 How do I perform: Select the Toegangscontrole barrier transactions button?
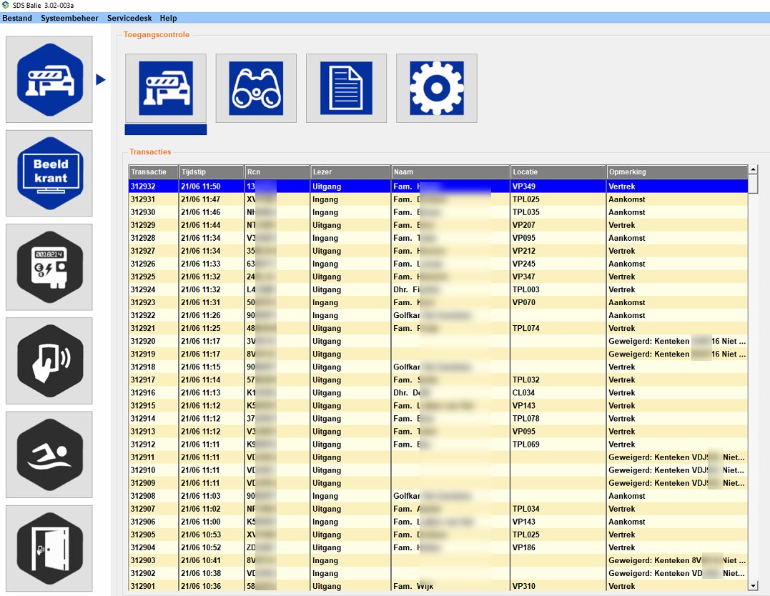pos(166,89)
